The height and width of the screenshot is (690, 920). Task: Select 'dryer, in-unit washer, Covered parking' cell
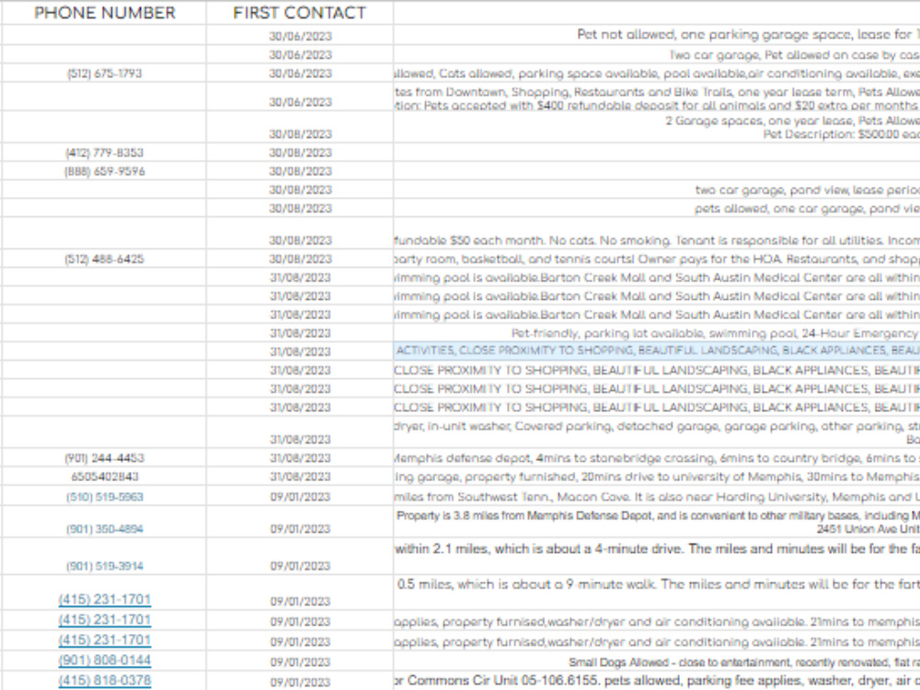657,432
